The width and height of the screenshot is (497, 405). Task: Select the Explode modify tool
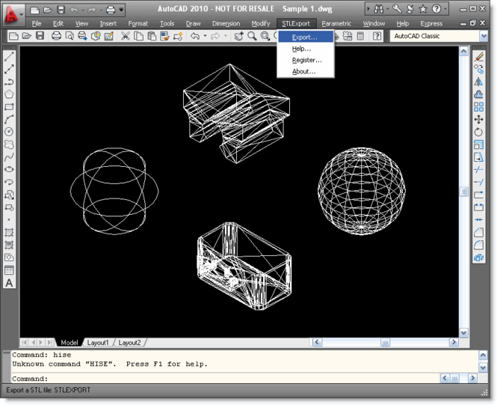click(478, 258)
